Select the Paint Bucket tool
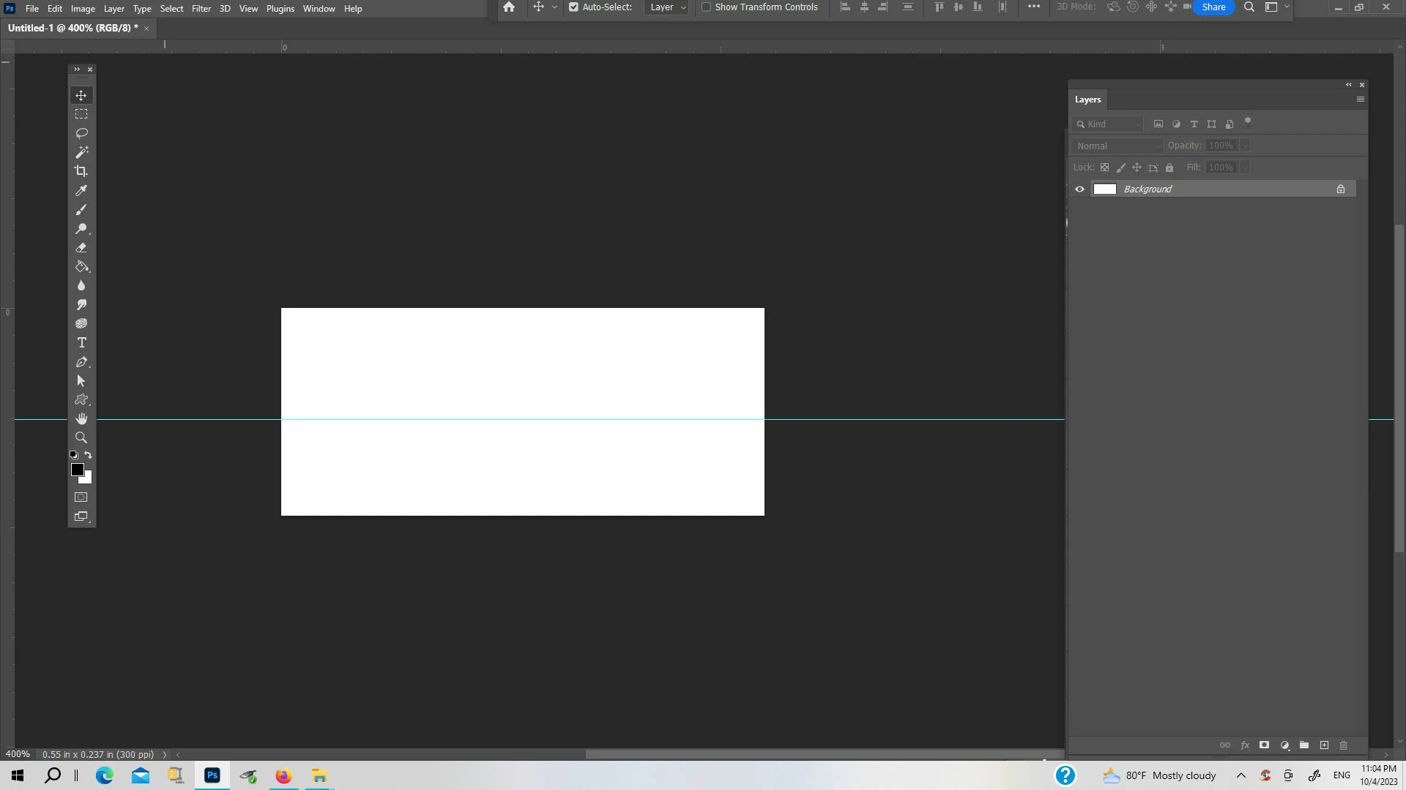Viewport: 1406px width, 790px height. click(81, 267)
